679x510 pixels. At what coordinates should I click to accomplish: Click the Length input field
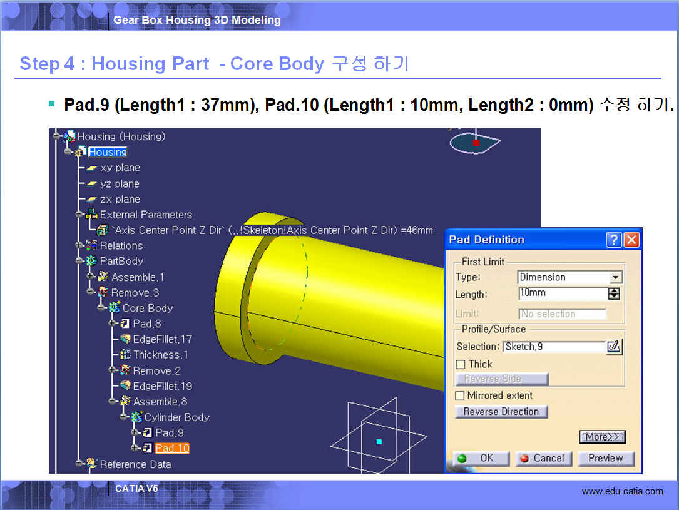tap(563, 293)
